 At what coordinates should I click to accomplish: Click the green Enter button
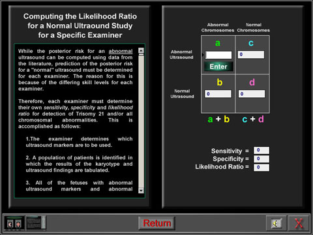(x=218, y=67)
